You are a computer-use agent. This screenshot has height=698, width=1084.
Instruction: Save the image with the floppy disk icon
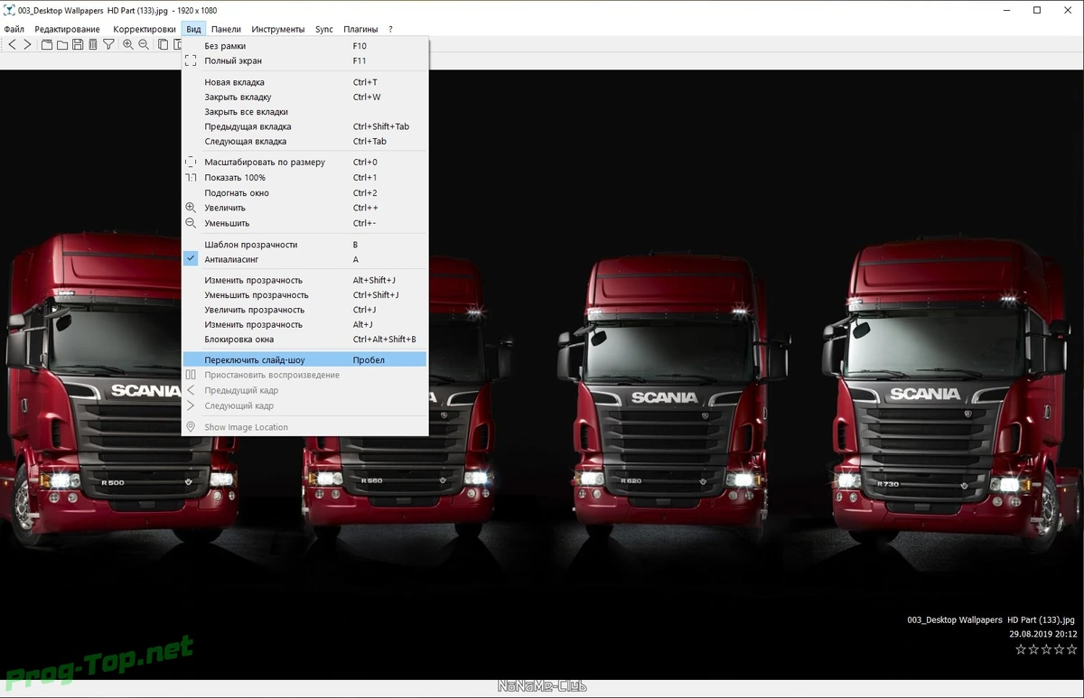coord(78,44)
